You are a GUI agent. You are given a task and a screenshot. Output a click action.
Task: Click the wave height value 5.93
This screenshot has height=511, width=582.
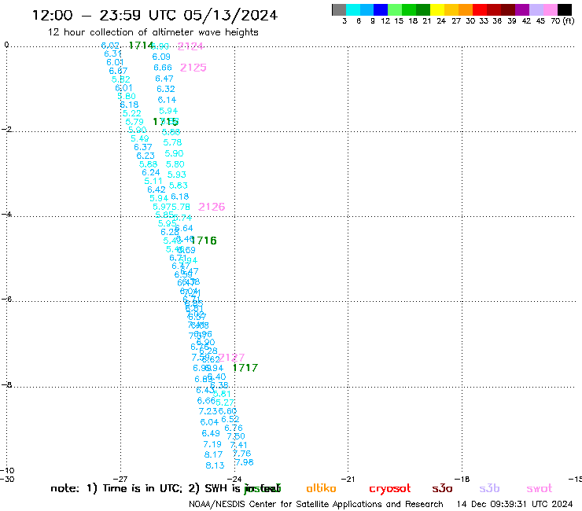pos(177,175)
